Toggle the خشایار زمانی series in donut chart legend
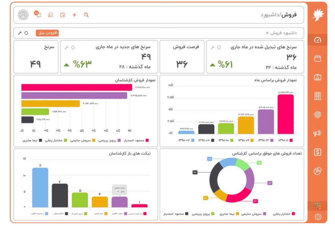 [x=283, y=214]
